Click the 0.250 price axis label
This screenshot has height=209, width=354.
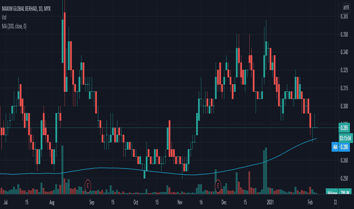[344, 179]
